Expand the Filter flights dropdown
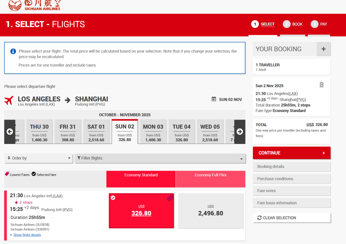The width and height of the screenshot is (346, 244). pyautogui.click(x=160, y=158)
